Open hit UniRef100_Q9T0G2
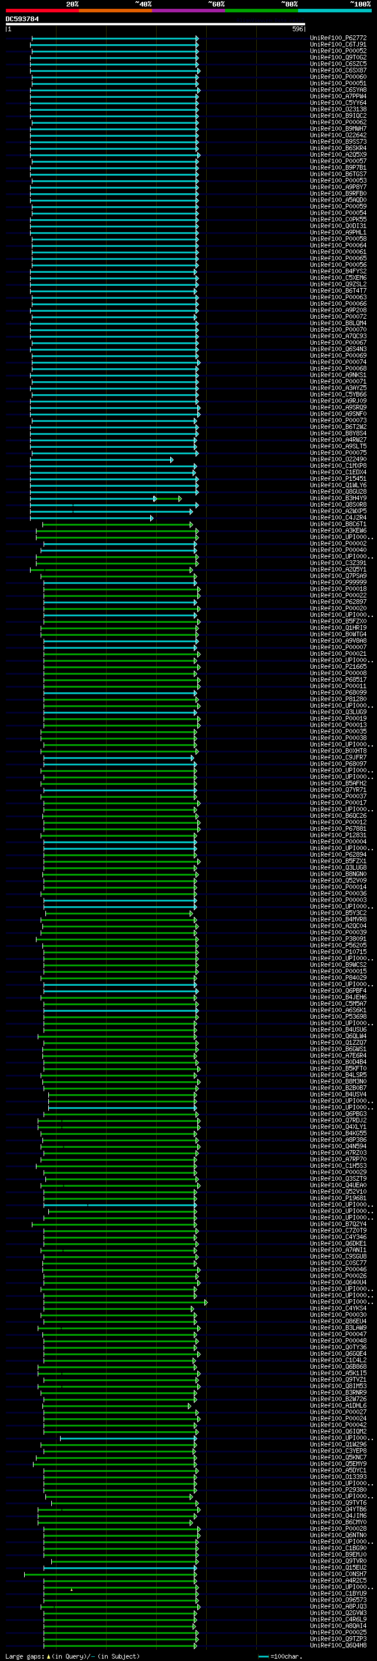Viewport: 377px width, 1661px height. coord(338,57)
